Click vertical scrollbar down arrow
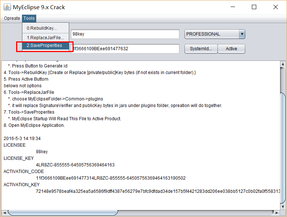The image size is (287, 217). coord(283,207)
